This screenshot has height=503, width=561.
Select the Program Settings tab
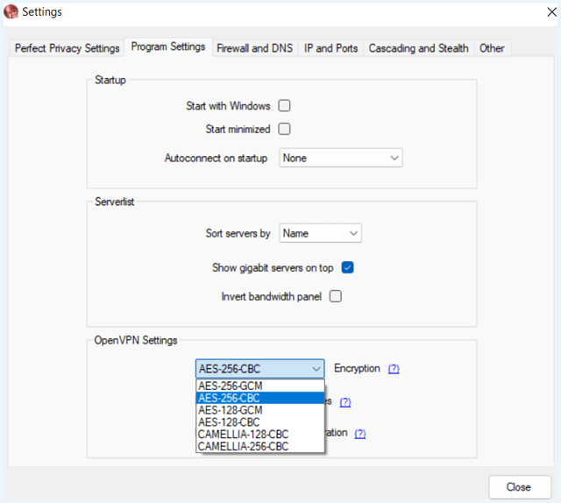[x=168, y=46]
